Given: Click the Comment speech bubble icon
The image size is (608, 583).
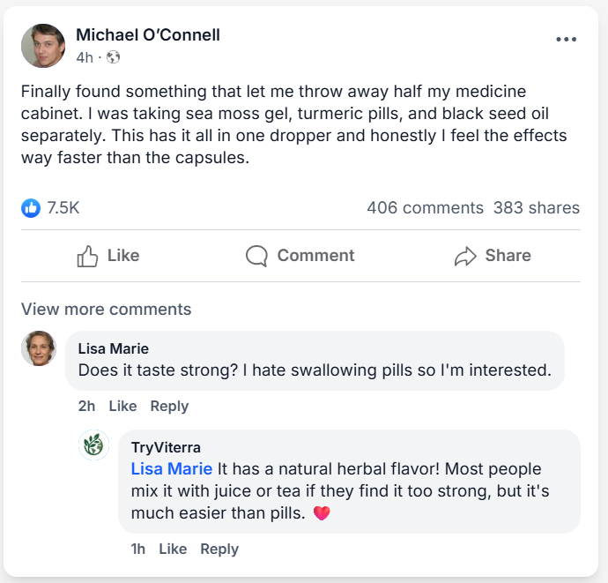Looking at the screenshot, I should [x=256, y=256].
